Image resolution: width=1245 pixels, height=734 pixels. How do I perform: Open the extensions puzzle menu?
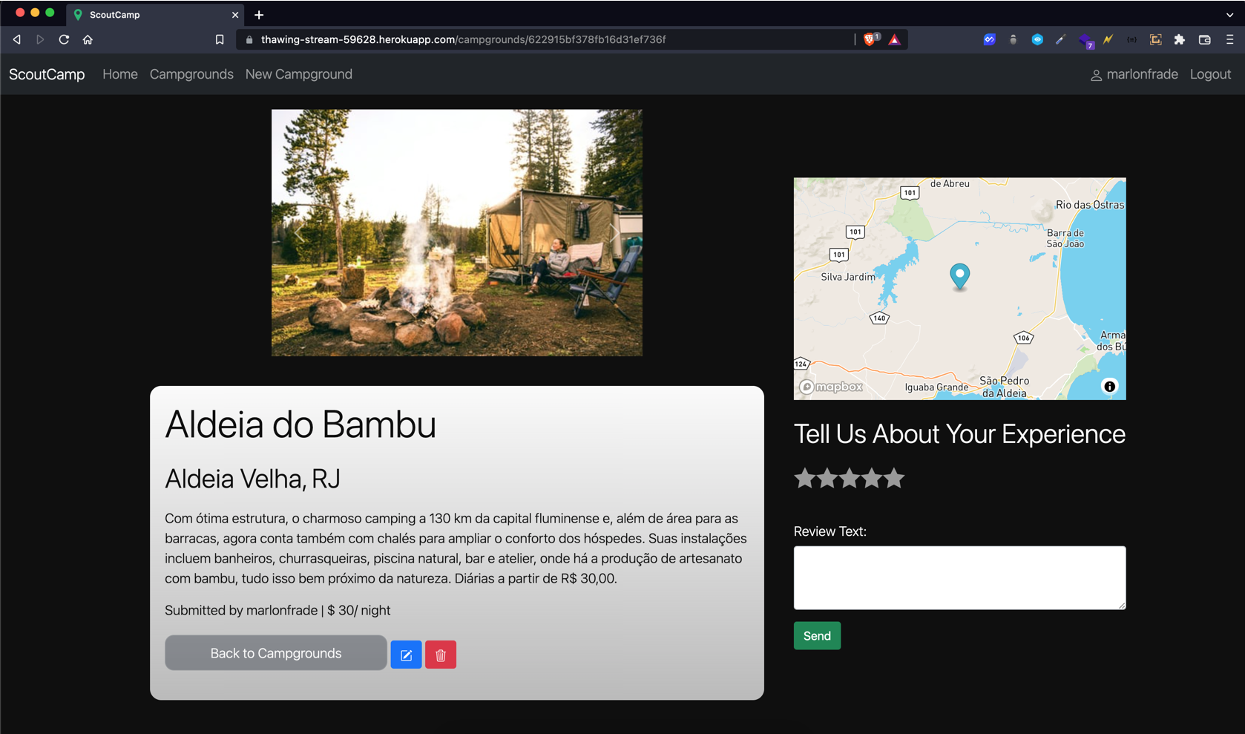coord(1179,39)
